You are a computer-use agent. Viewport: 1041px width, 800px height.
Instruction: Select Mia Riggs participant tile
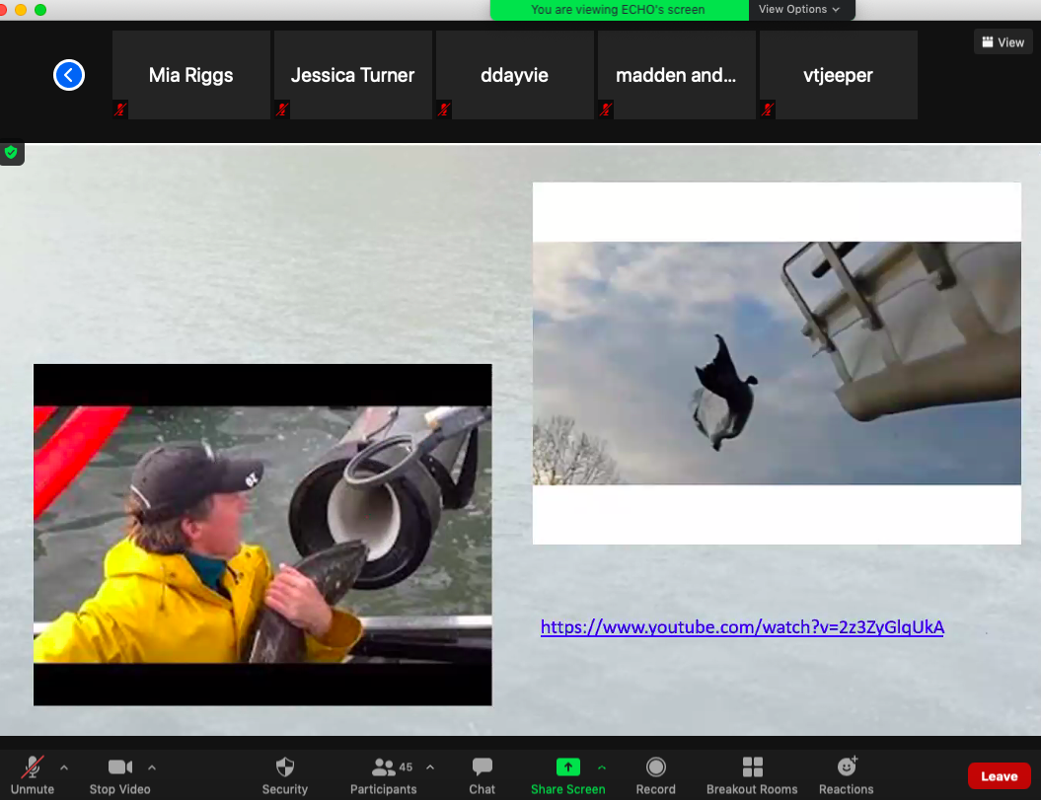point(191,75)
